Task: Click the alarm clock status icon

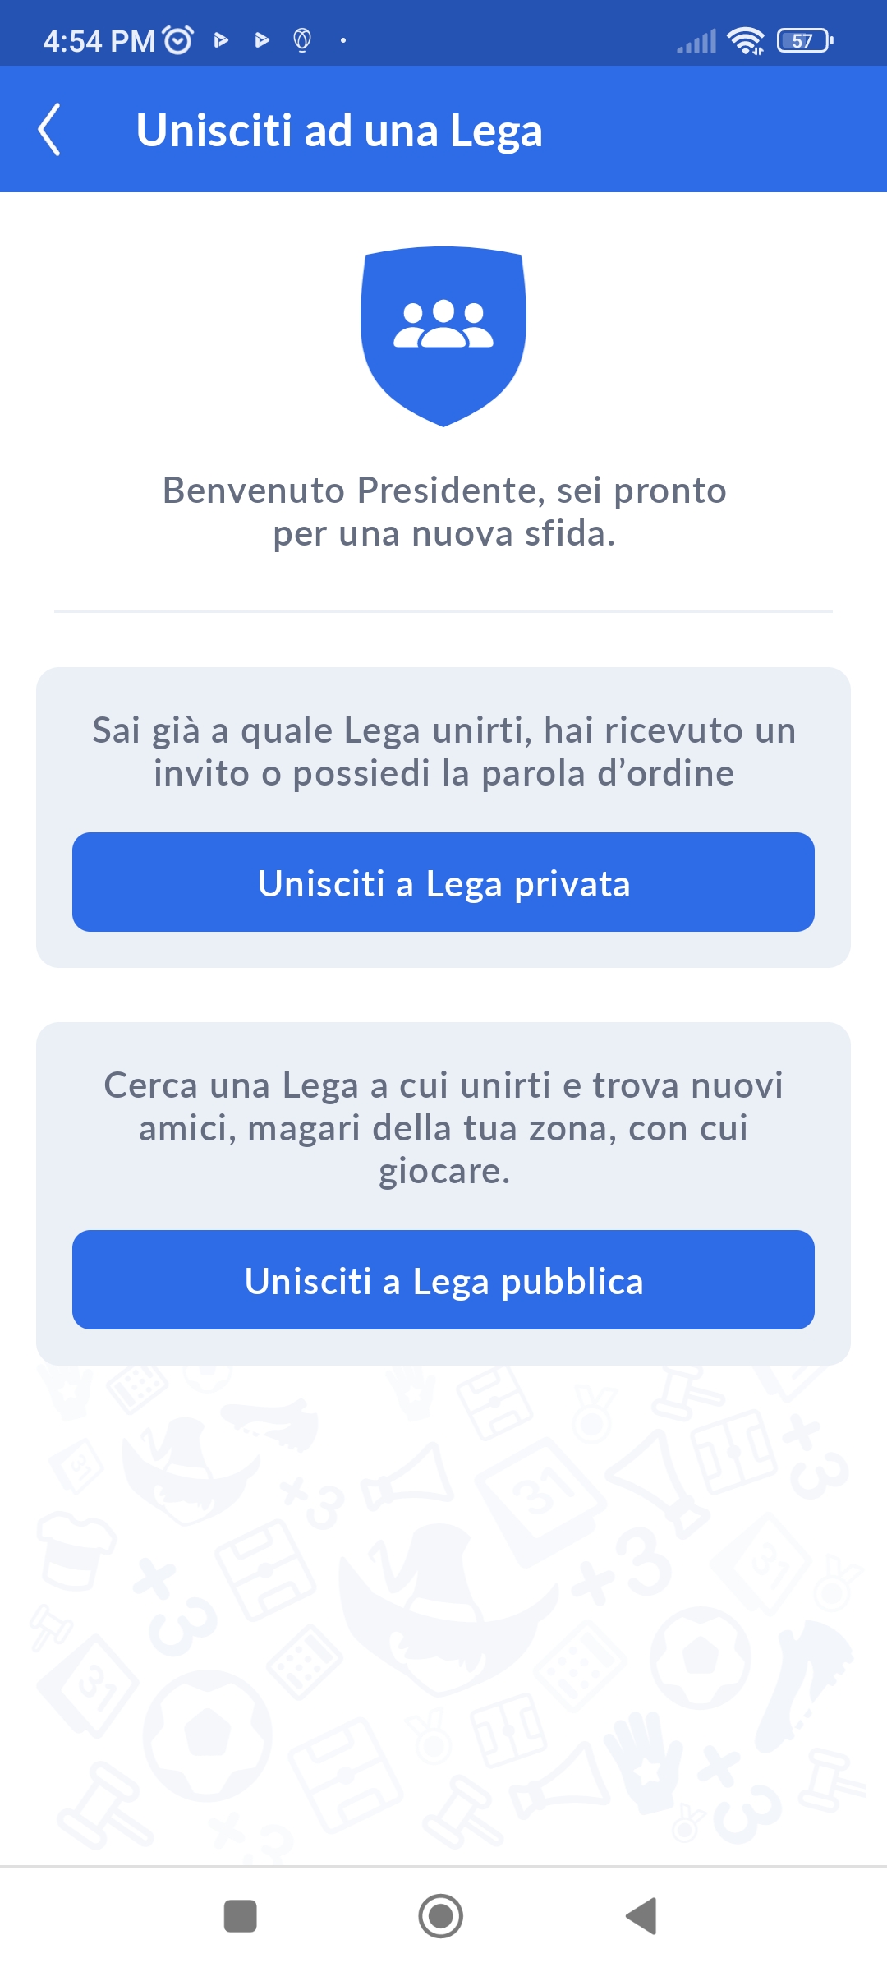Action: click(178, 39)
